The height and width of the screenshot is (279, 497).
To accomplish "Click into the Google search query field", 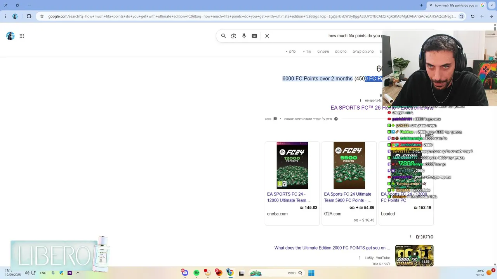I will 355,36.
